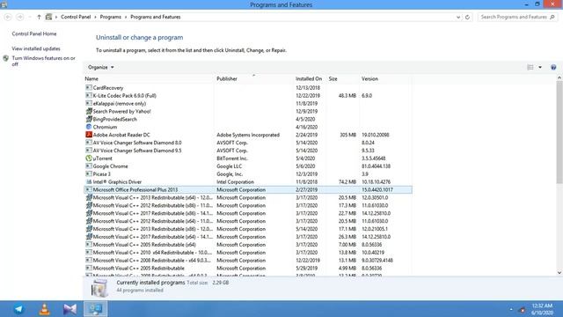Select the uTorrent icon
The image size is (563, 317).
coord(89,158)
